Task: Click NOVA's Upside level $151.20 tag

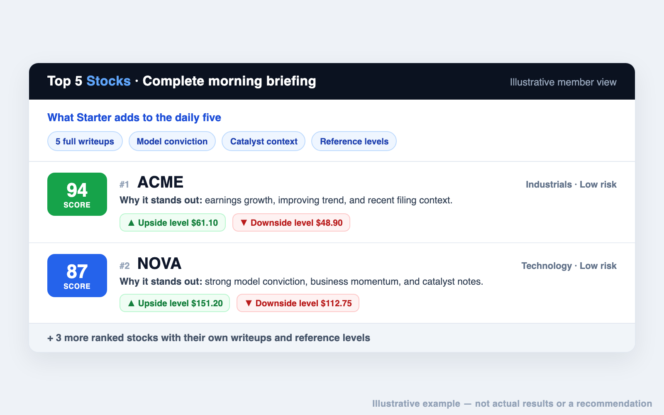Action: (175, 303)
